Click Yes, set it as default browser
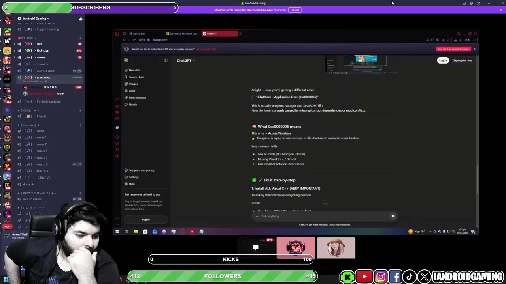The height and width of the screenshot is (284, 506). 453,49
